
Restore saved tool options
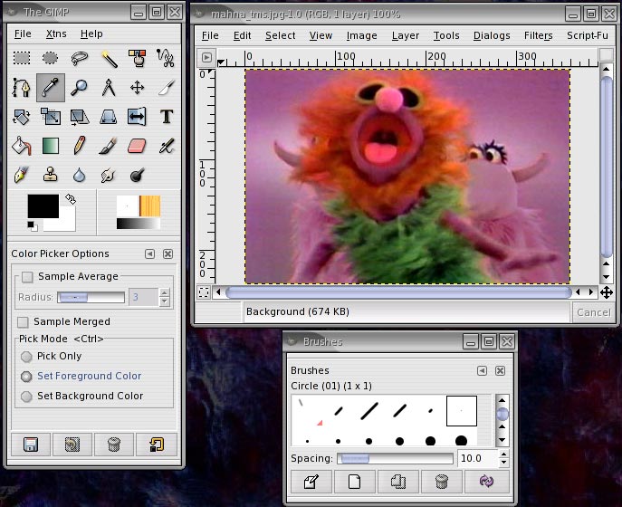coord(72,445)
